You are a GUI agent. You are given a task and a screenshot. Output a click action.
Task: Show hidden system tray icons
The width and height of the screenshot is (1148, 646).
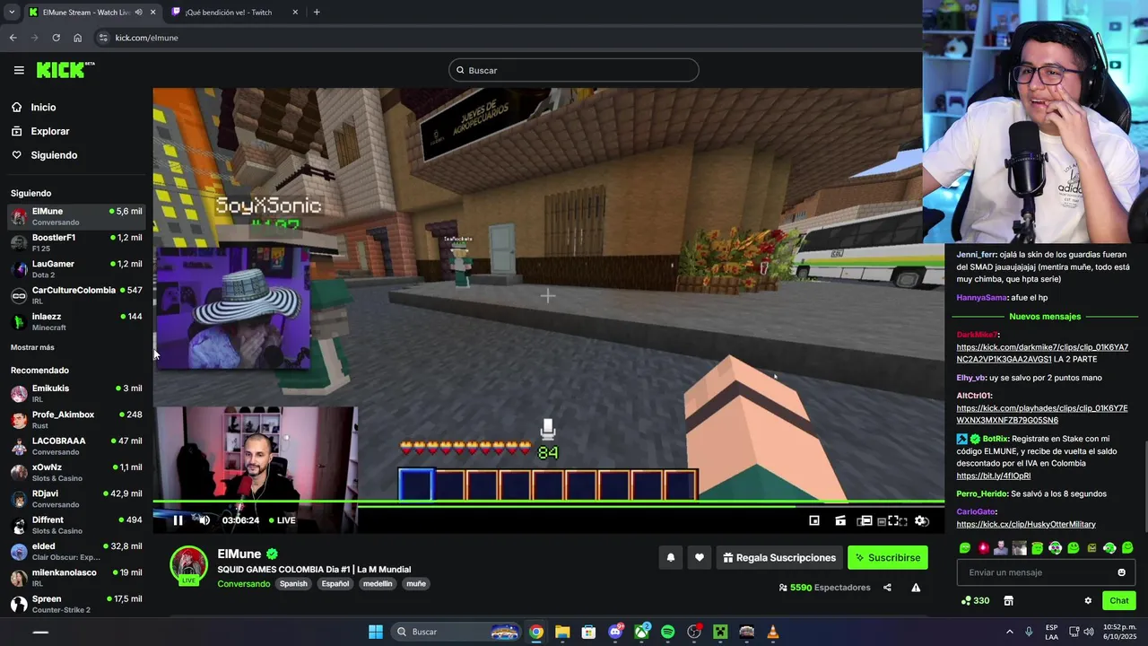(1009, 632)
